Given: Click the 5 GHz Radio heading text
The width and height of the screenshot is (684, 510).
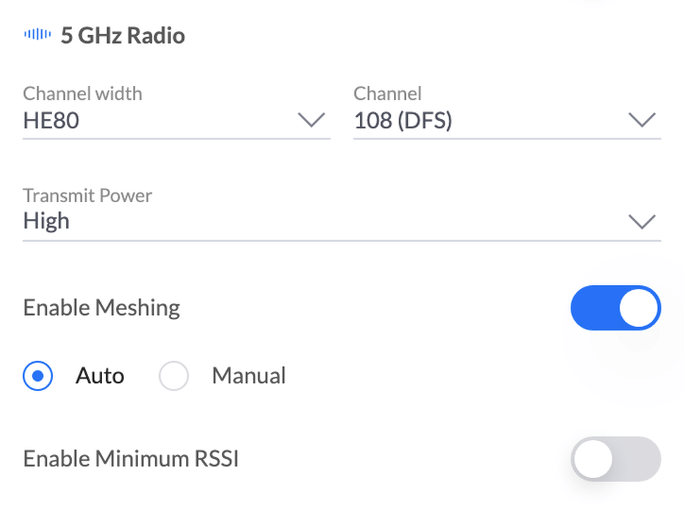Looking at the screenshot, I should point(123,36).
